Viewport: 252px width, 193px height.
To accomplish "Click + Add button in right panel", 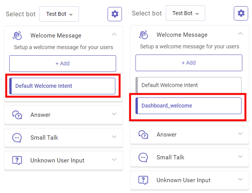I will coord(189,63).
